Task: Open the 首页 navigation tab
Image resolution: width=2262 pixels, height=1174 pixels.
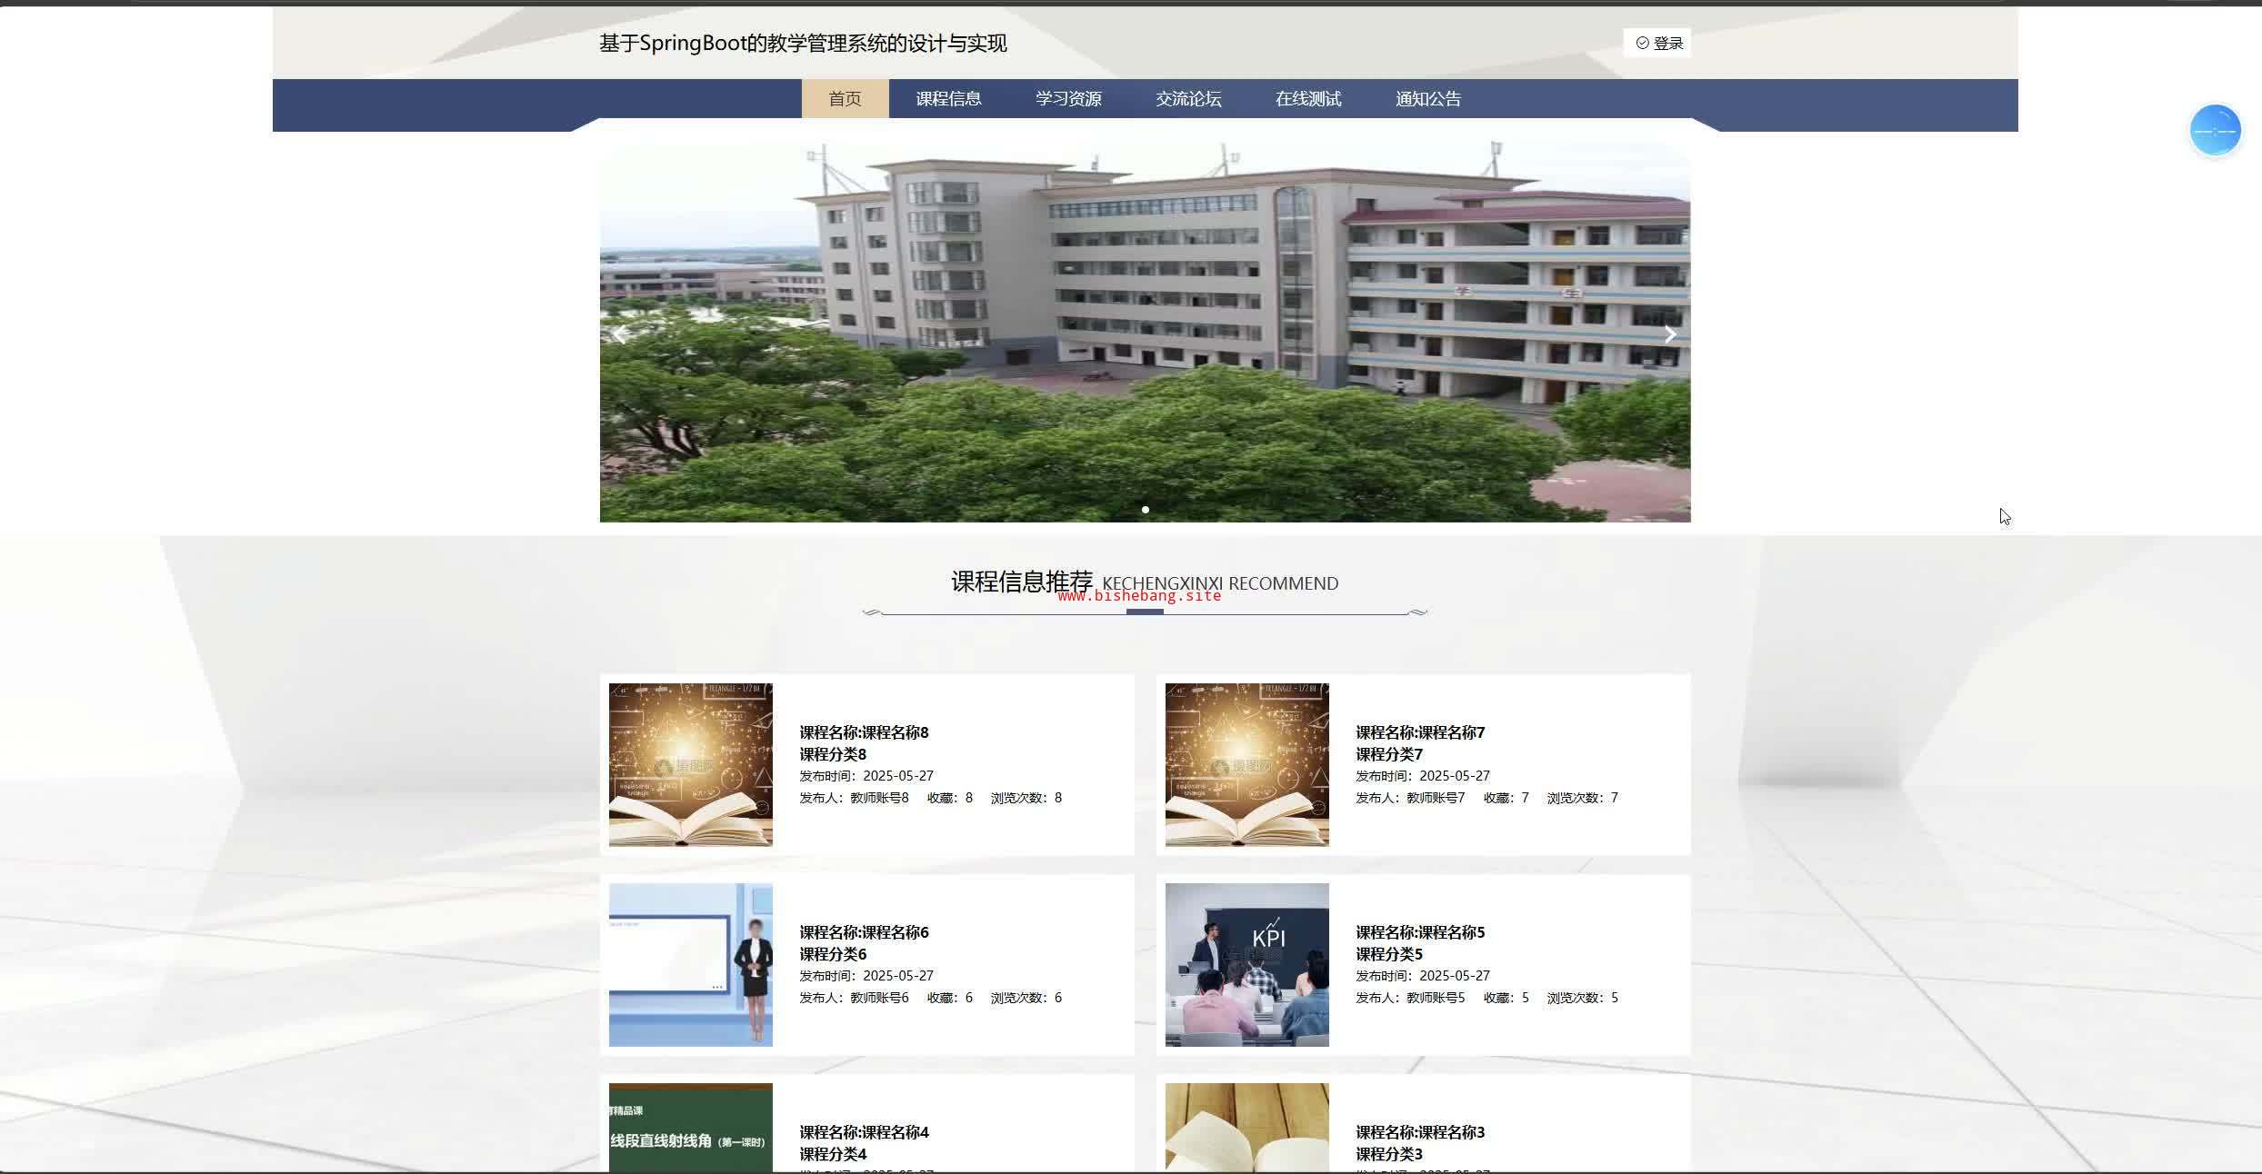Action: point(845,98)
